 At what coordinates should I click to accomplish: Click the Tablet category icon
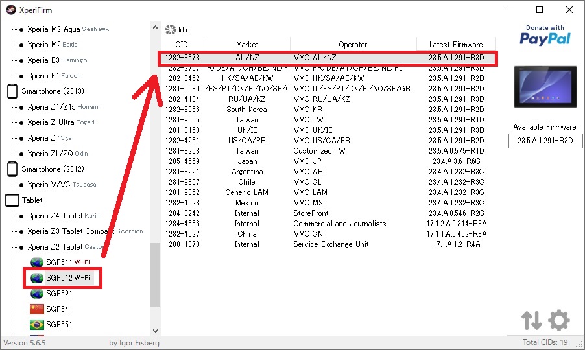tap(12, 200)
